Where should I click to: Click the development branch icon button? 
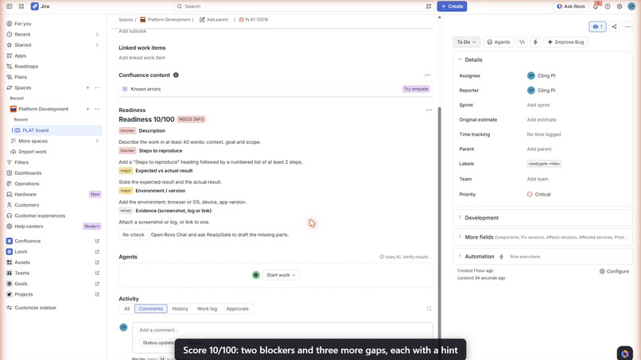(522, 42)
